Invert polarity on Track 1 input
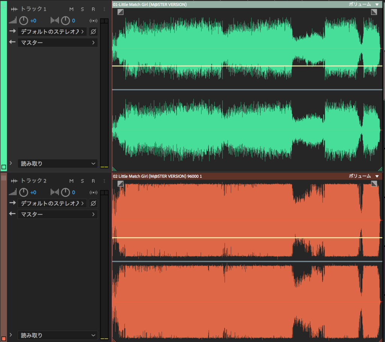The width and height of the screenshot is (385, 342). tap(93, 32)
